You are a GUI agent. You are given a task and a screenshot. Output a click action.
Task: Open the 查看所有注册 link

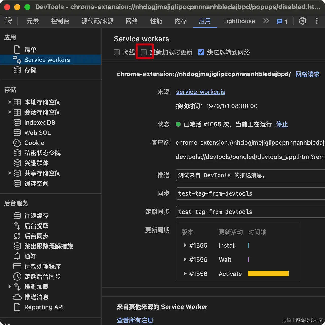click(135, 320)
